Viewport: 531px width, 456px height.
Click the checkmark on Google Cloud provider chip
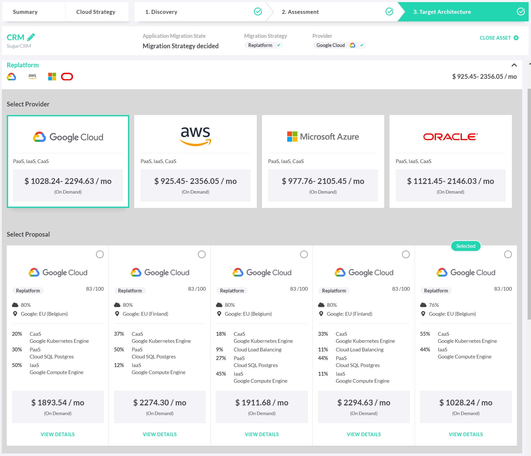362,45
